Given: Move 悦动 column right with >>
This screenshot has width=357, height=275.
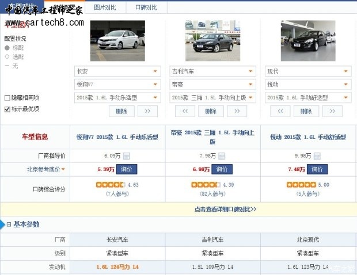Looking at the screenshot, I should click(x=332, y=111).
